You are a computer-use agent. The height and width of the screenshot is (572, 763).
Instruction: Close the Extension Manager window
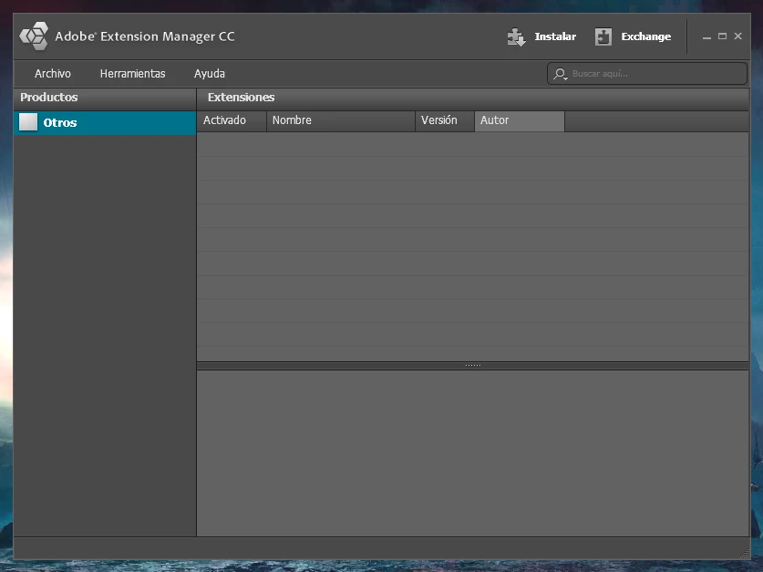point(738,36)
